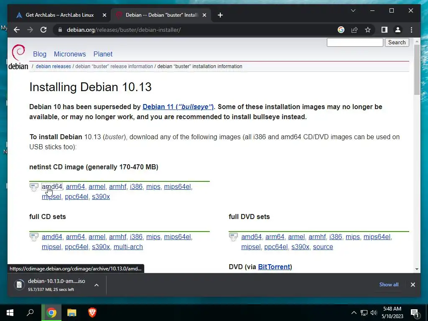Open the Blog menu link
This screenshot has height=321, width=428.
(40, 54)
